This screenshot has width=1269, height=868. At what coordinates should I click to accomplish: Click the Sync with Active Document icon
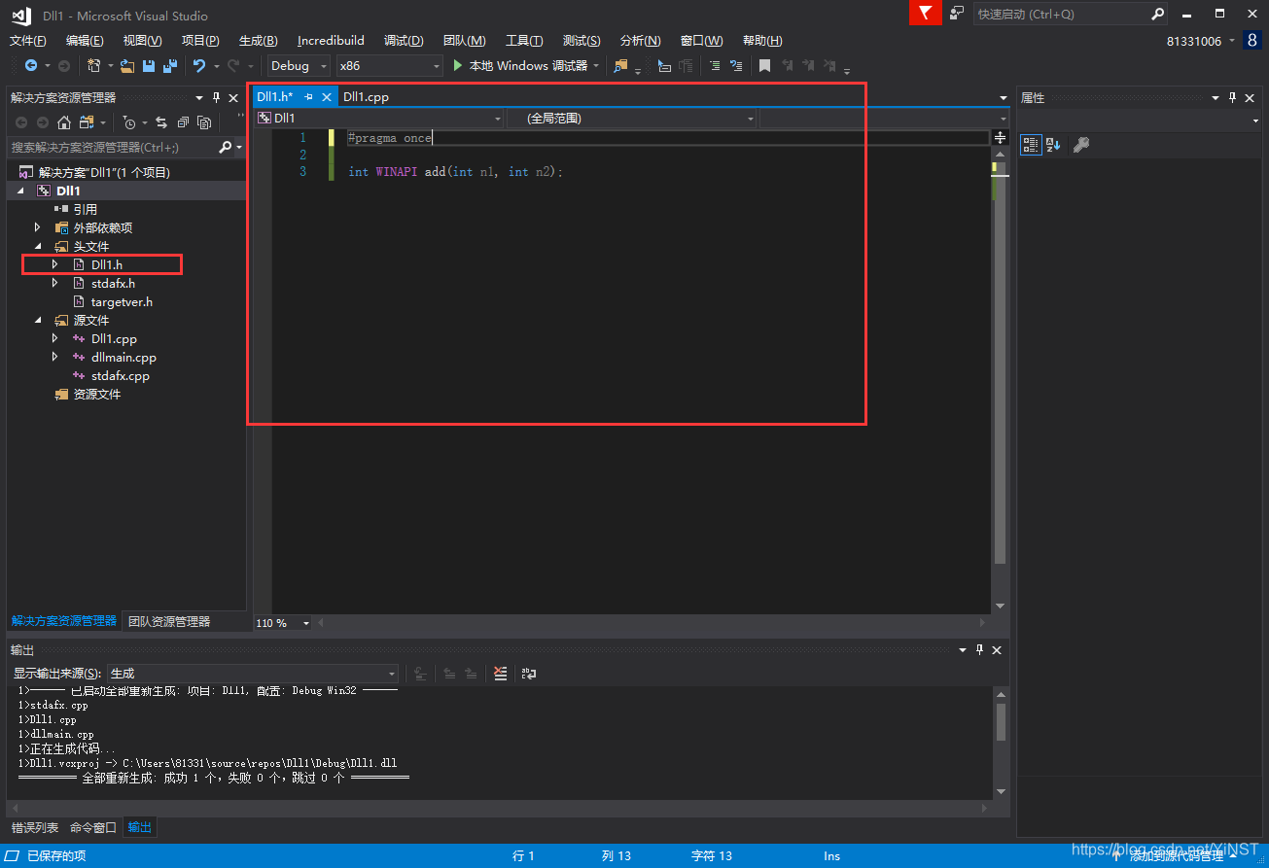(161, 122)
